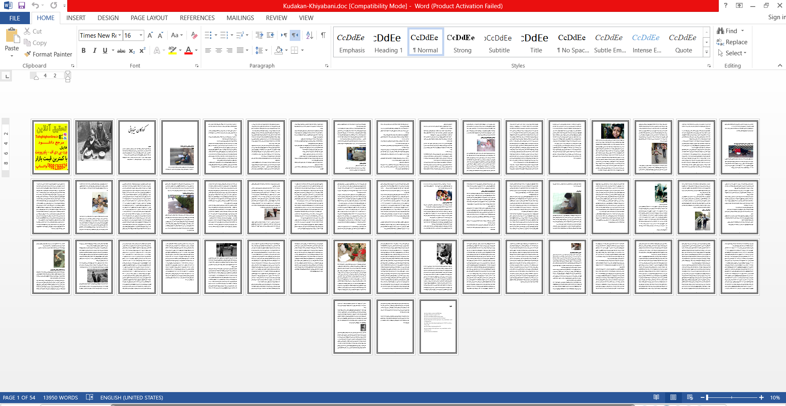Screen dimensions: 786x406
Task: Grow the font size
Action: click(x=150, y=35)
